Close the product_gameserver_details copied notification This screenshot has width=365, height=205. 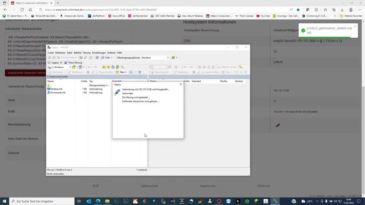click(x=355, y=27)
